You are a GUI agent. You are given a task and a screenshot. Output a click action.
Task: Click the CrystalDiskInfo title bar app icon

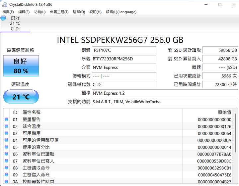click(5, 4)
